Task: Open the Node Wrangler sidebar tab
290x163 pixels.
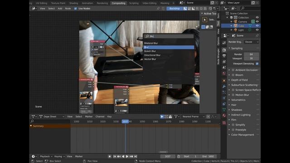Action: [x=218, y=56]
